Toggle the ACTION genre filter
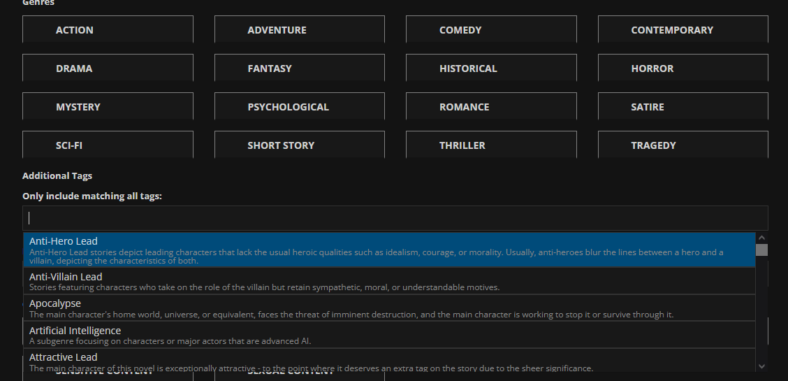Image resolution: width=788 pixels, height=381 pixels. coord(108,29)
